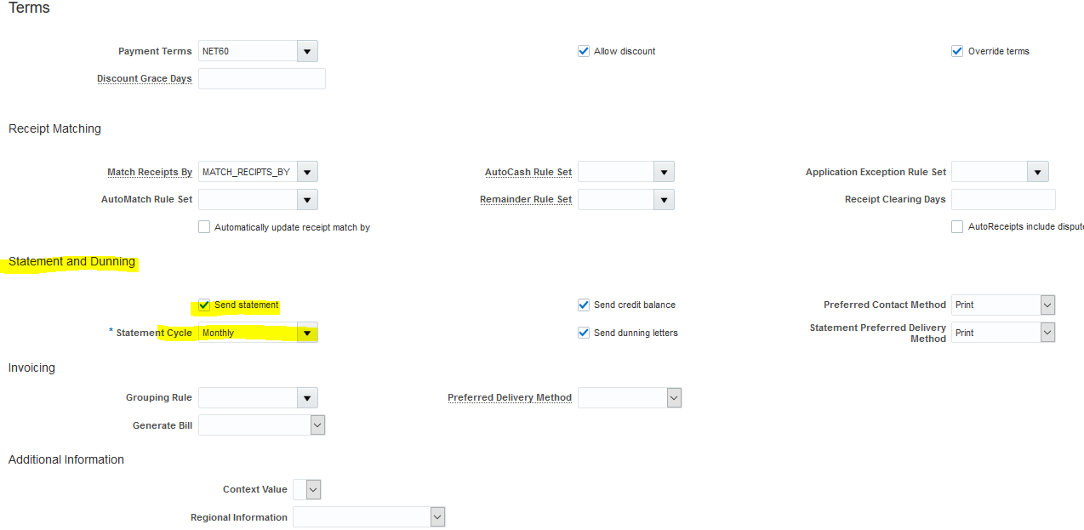The image size is (1084, 530).
Task: Open the AutoMatch Rule Set dropdown
Action: click(306, 199)
